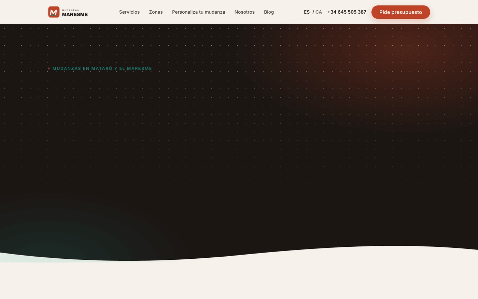
Task: Go to the Zonas page
Action: (156, 12)
